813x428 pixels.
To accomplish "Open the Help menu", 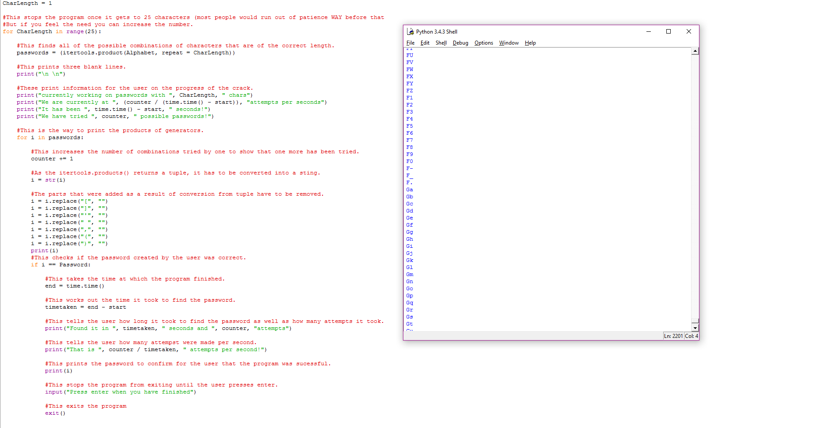I will [x=530, y=43].
